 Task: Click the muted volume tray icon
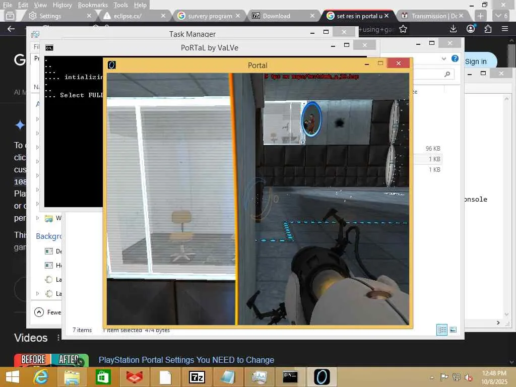click(468, 377)
